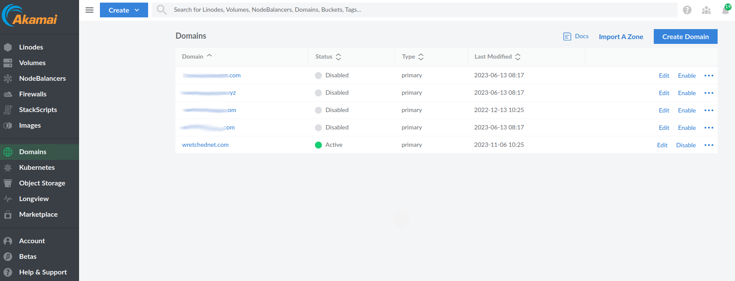Click the Akamai logo
The width and height of the screenshot is (735, 281).
30,16
